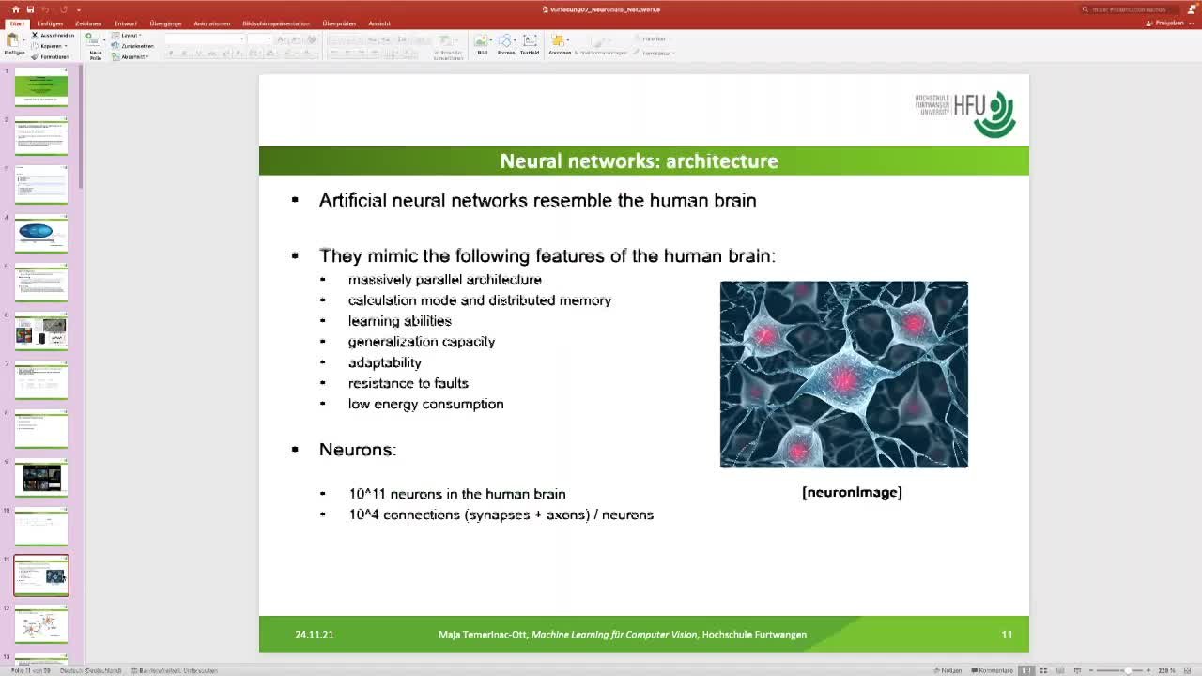Expand the Abschnitt dropdown
The image size is (1202, 676).
[130, 56]
